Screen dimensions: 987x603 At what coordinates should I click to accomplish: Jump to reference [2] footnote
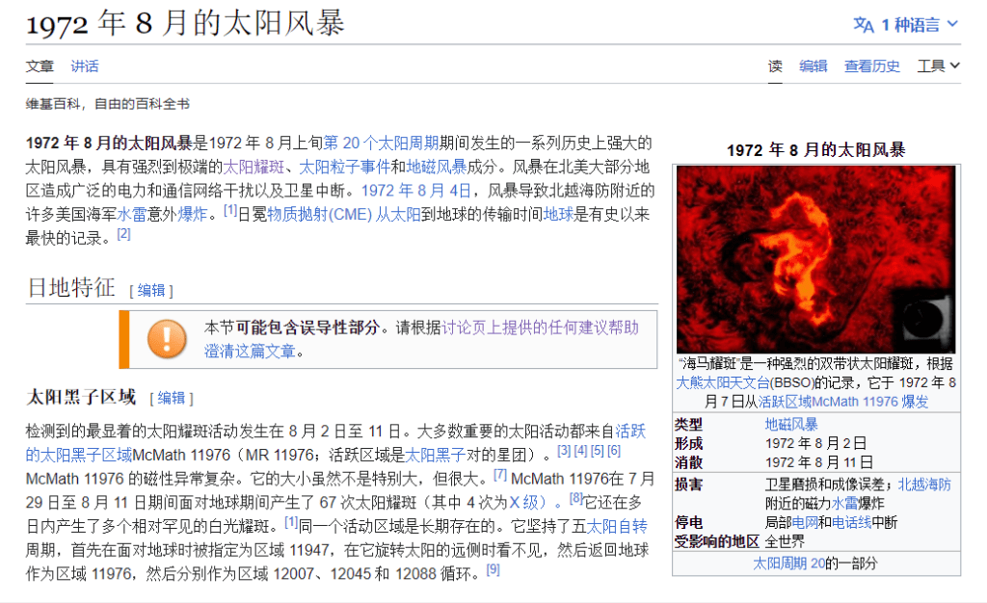click(124, 234)
